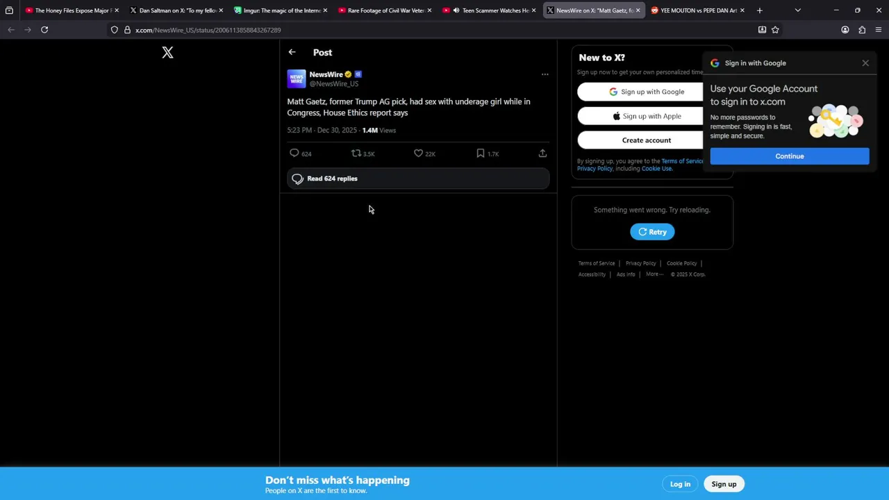Open the list all tabs dropdown
889x500 pixels.
[x=797, y=10]
